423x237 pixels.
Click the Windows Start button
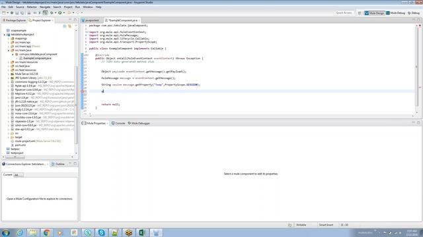(6, 232)
